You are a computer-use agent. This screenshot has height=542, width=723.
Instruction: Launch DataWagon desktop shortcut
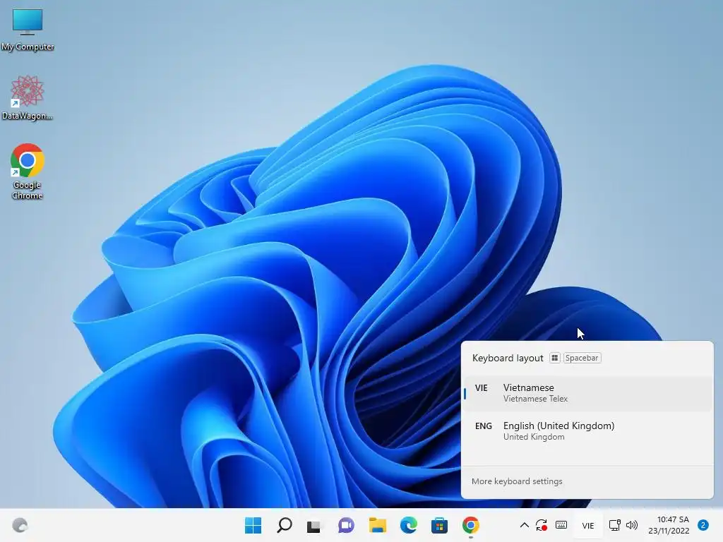pos(28,97)
